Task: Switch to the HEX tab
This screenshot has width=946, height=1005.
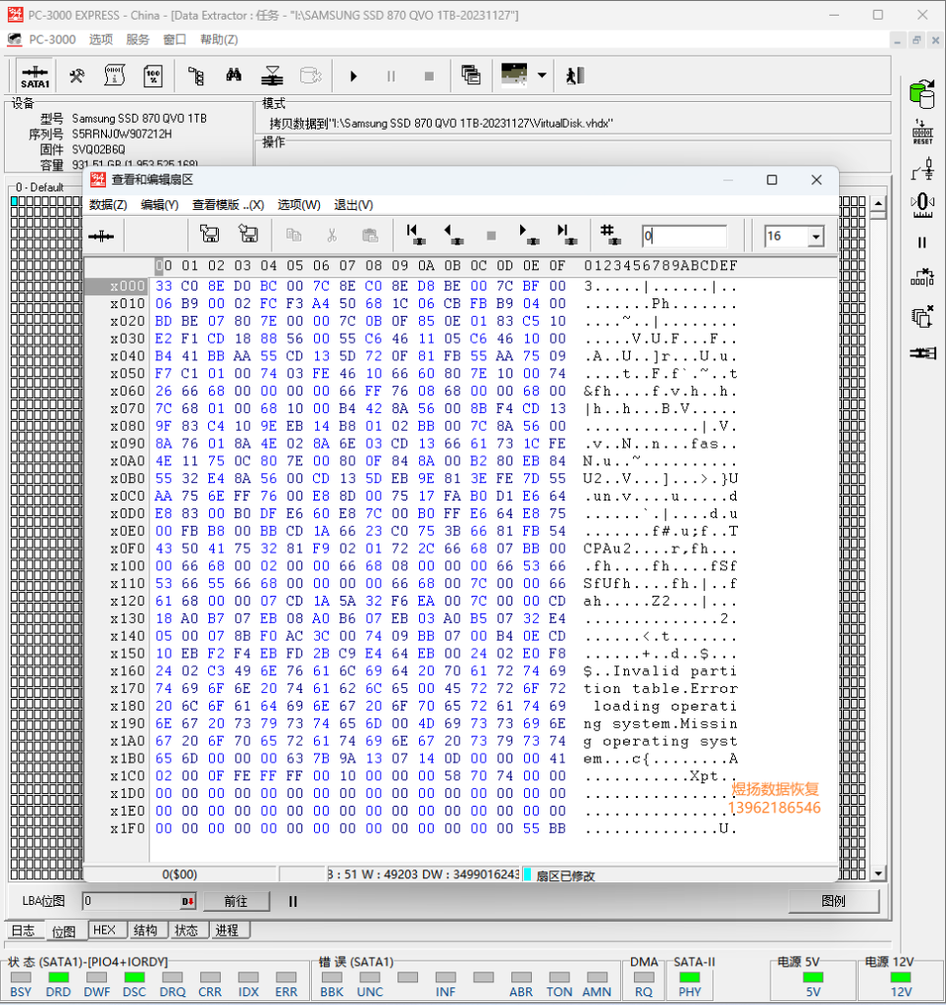Action: coord(104,930)
